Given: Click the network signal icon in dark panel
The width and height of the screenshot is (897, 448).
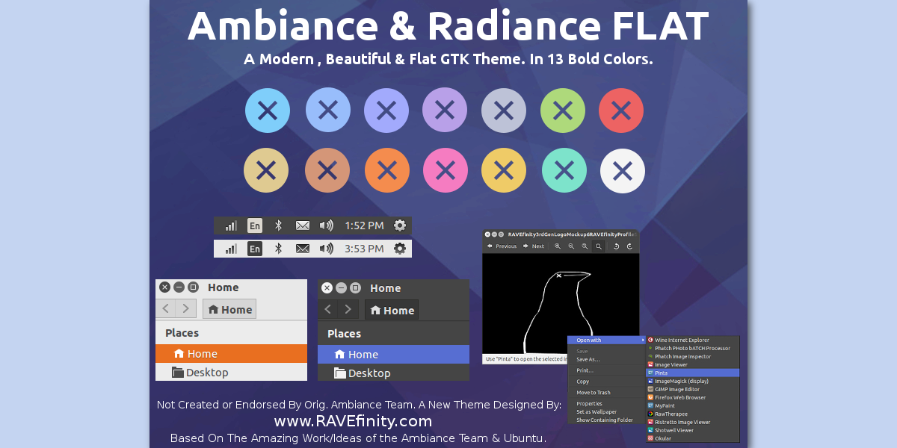Looking at the screenshot, I should (232, 225).
